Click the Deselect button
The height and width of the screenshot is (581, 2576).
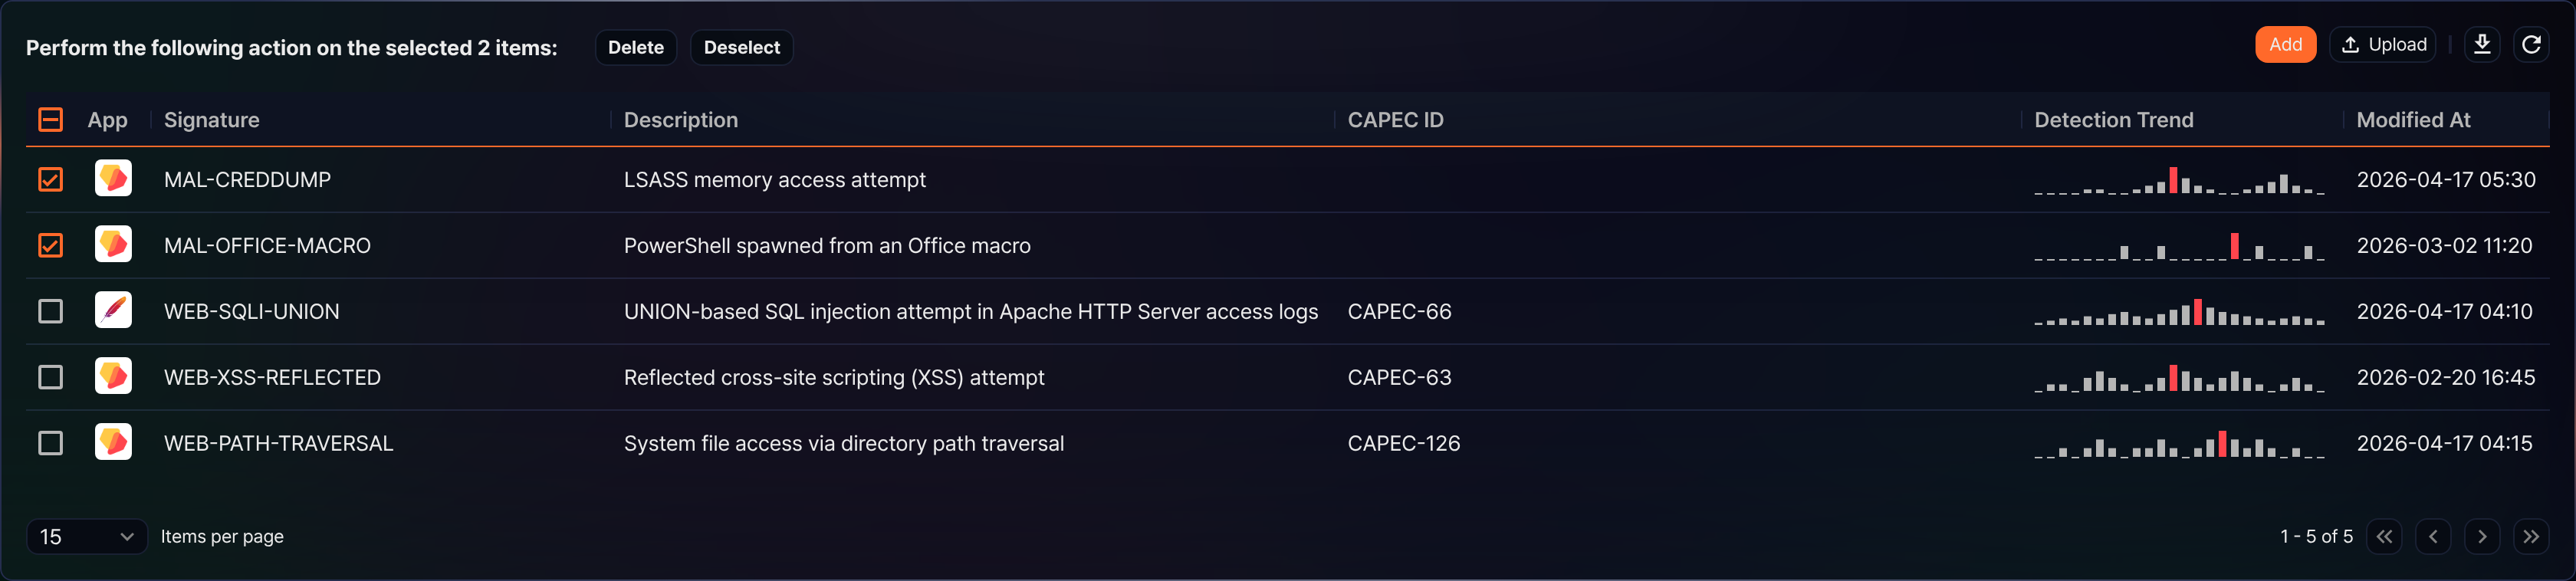click(x=741, y=47)
